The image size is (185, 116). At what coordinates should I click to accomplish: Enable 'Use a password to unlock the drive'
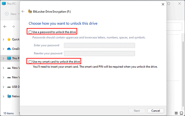point(30,32)
